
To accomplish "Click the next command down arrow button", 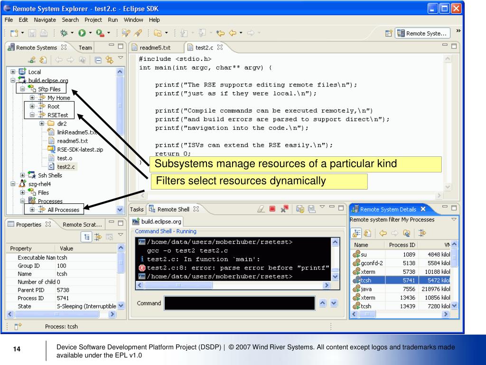I will (334, 303).
